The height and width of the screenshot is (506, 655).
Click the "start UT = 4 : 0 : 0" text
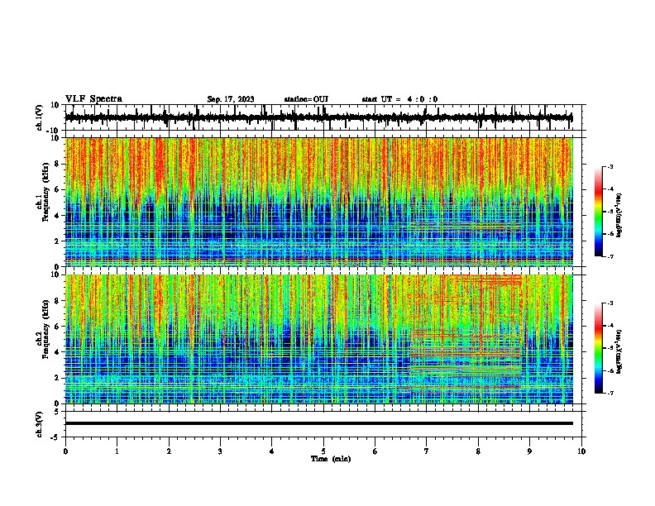(x=399, y=99)
